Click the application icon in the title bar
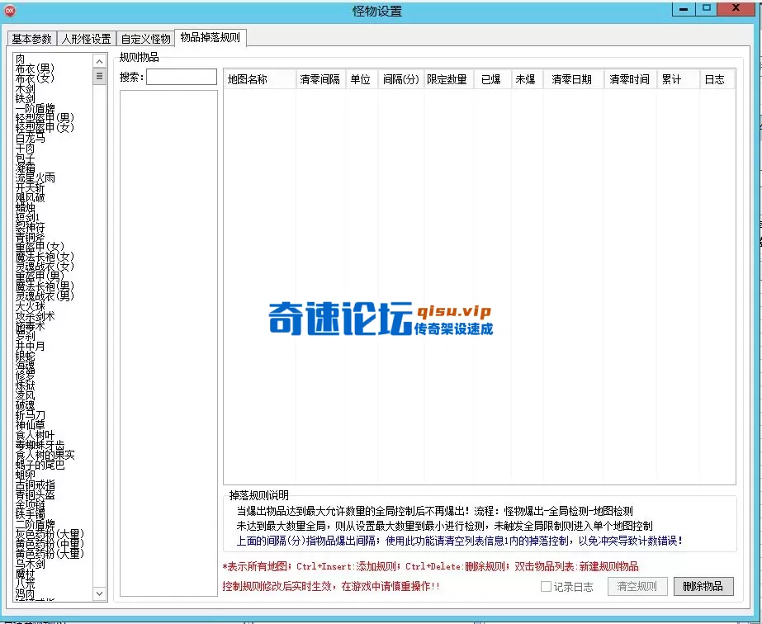This screenshot has height=624, width=762. pos(11,11)
